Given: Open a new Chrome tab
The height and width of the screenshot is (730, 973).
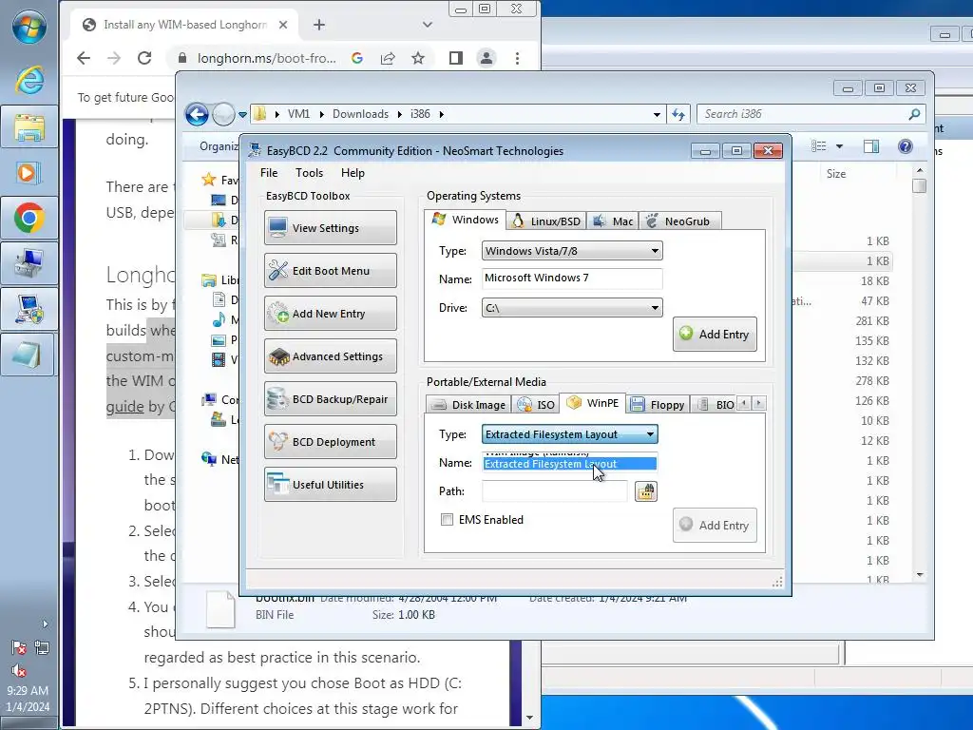Looking at the screenshot, I should point(319,25).
